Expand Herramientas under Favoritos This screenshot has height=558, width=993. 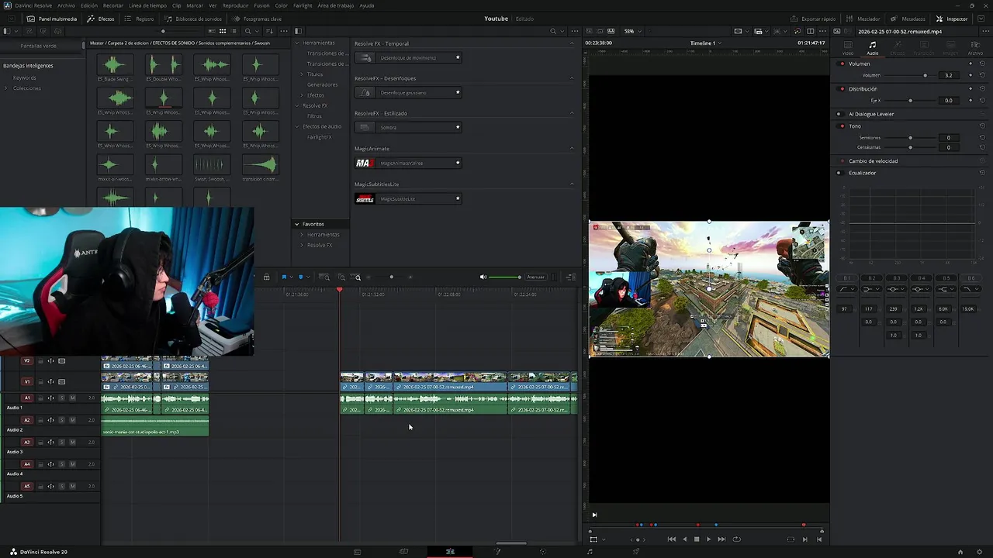click(302, 234)
